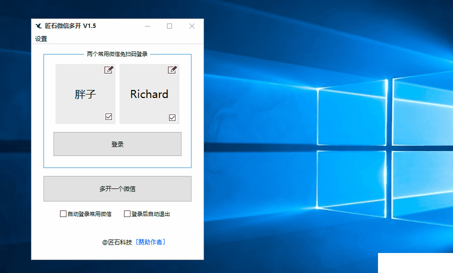Close the 匠石微信多开 window

192,26
